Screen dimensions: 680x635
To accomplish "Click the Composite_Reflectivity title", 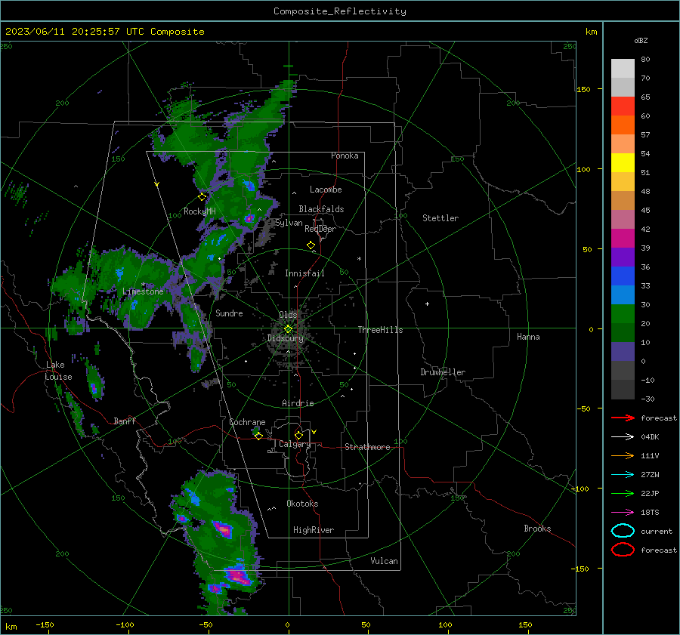I will [x=339, y=11].
